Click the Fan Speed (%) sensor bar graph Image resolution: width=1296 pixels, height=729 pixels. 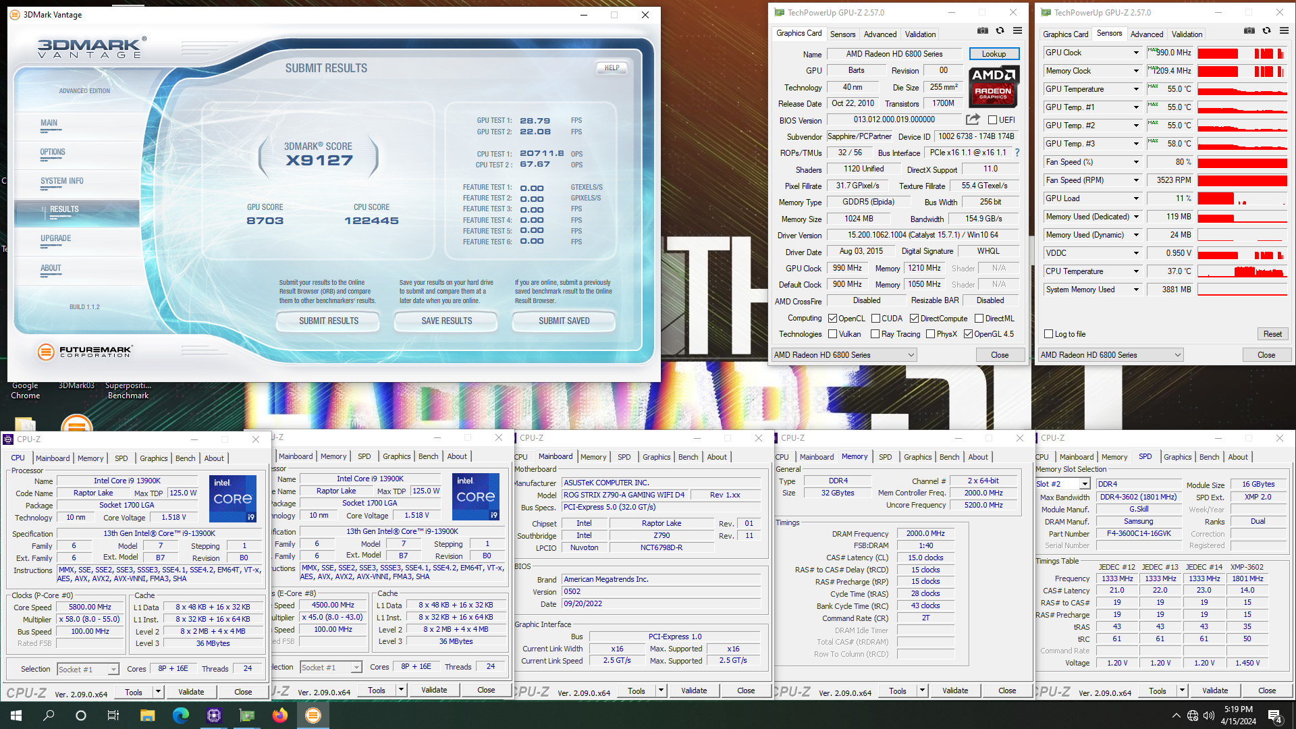(1242, 162)
